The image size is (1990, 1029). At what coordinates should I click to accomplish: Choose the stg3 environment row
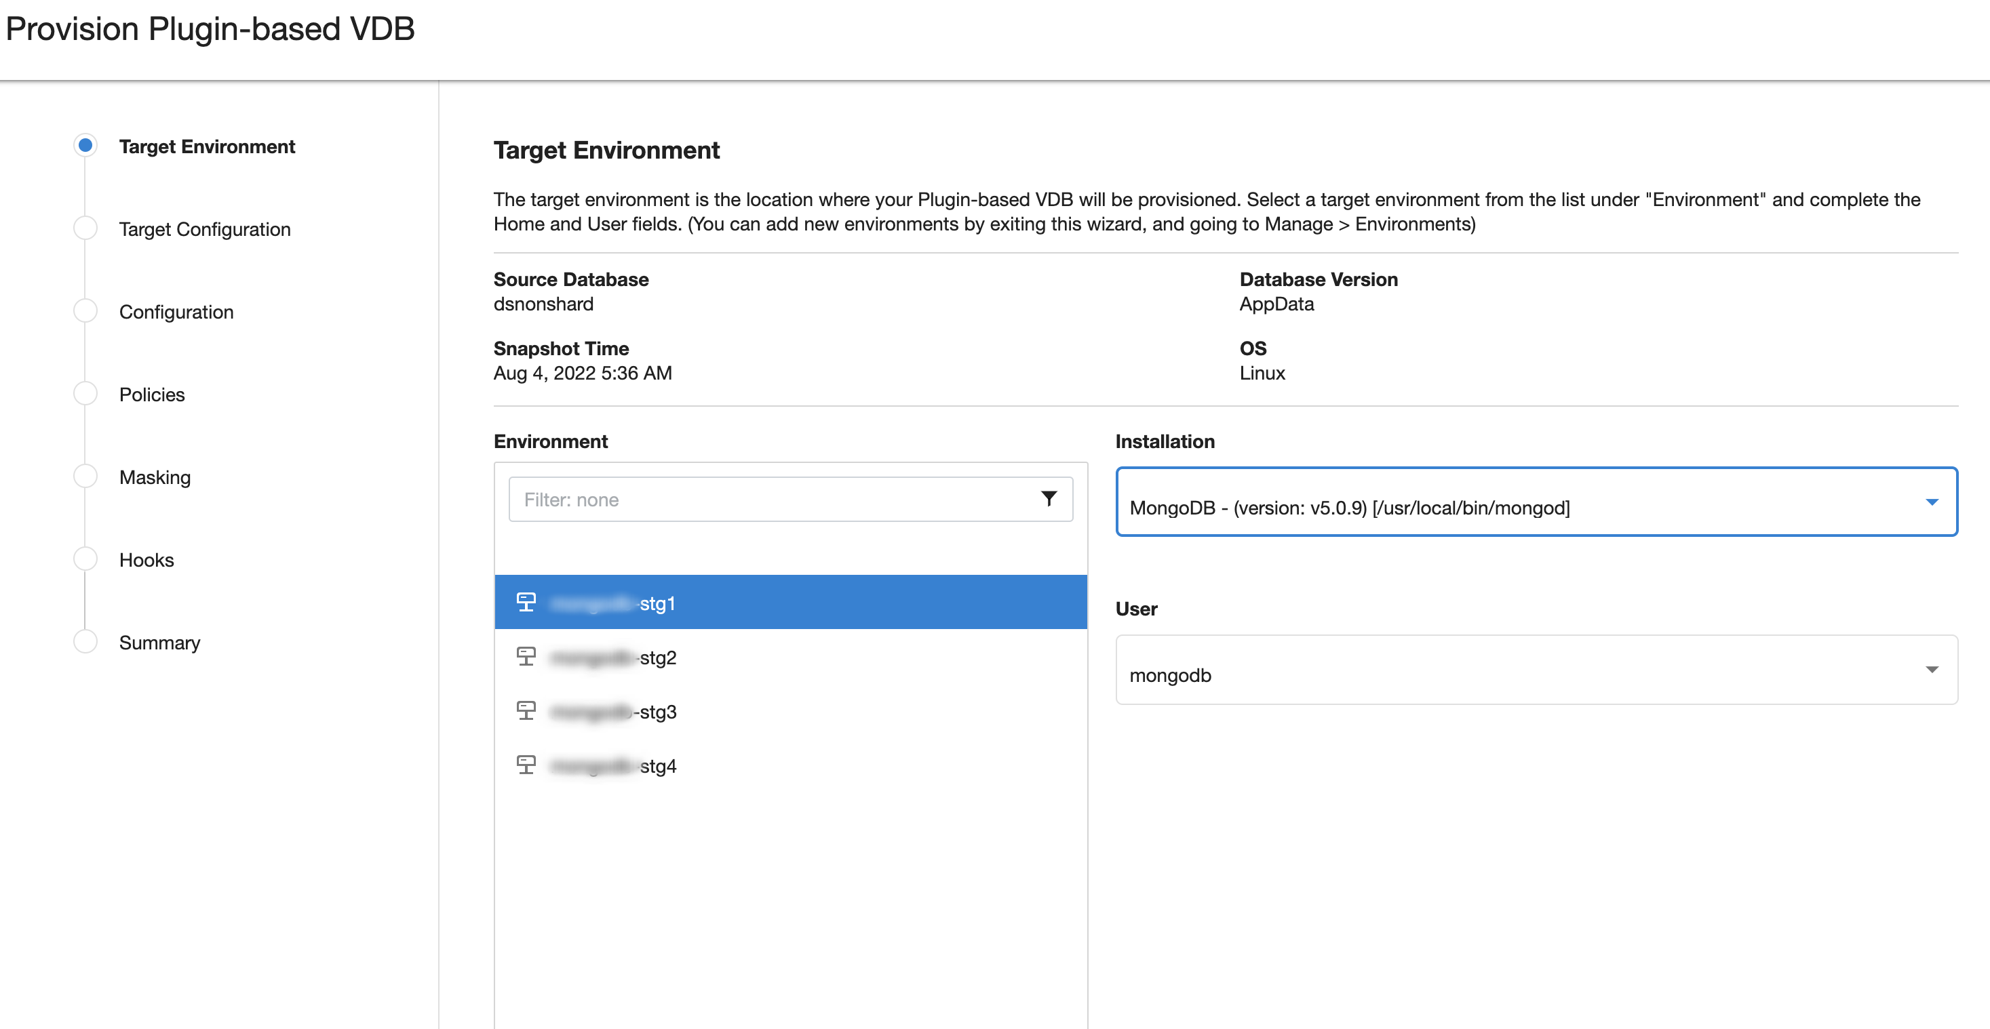pyautogui.click(x=791, y=711)
